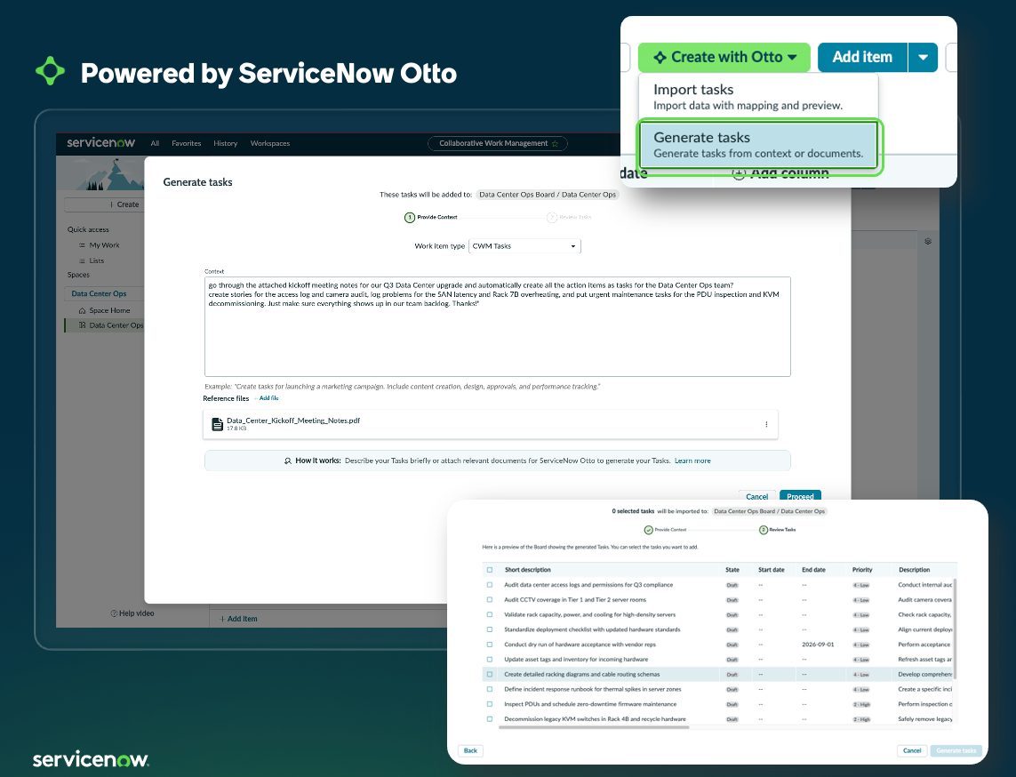Click the layers icon at the board's right edge
This screenshot has width=1016, height=777.
point(928,241)
